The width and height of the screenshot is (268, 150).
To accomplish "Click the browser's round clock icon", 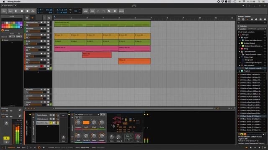I will click(256, 20).
